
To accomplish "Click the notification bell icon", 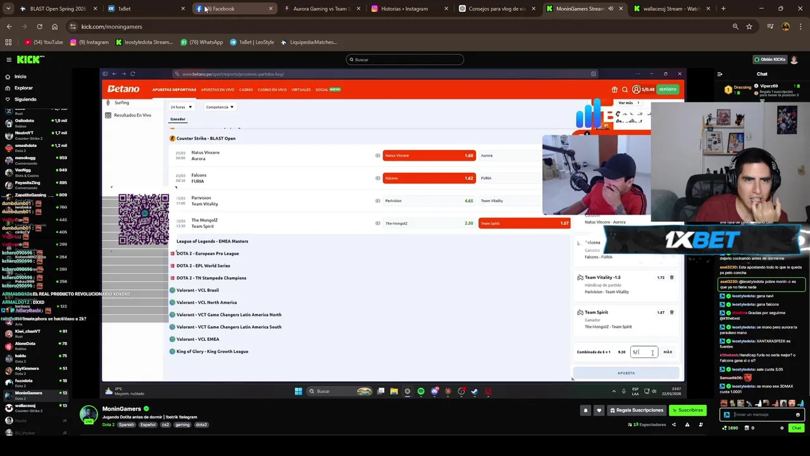I will click(585, 410).
